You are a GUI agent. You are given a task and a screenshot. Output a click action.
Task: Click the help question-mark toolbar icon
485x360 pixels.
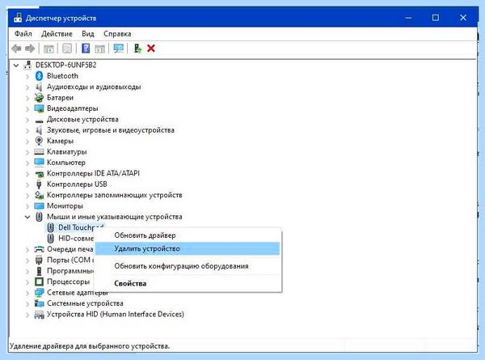coord(86,49)
